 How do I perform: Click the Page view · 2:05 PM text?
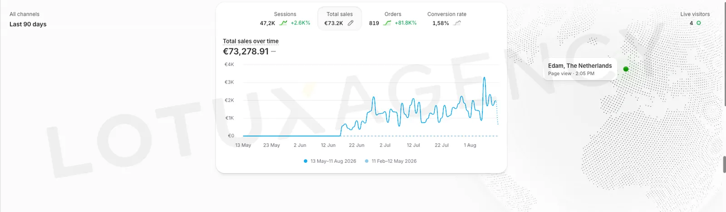(x=571, y=74)
